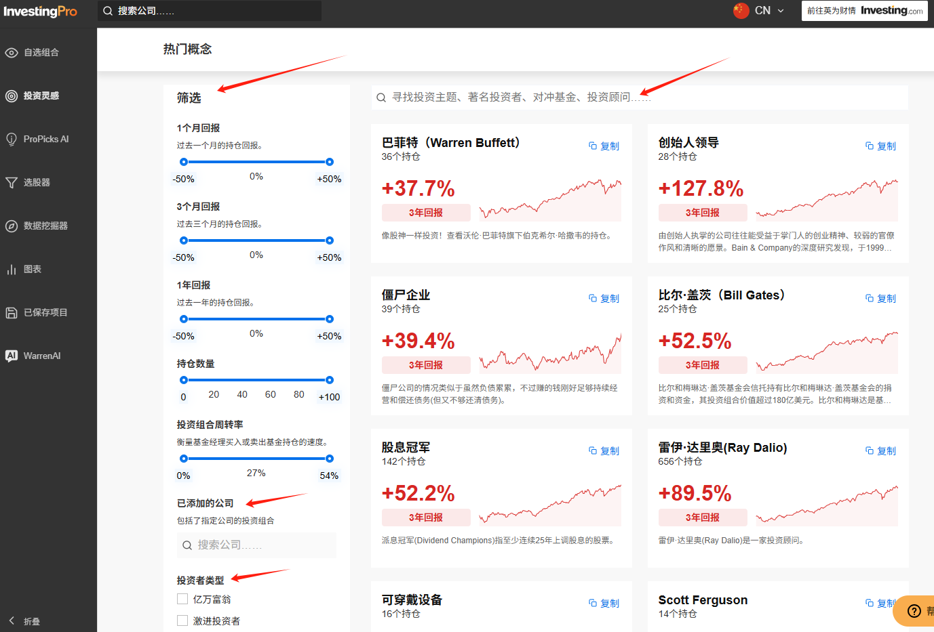Click the +52.2% return value
The image size is (934, 632).
pyautogui.click(x=418, y=493)
